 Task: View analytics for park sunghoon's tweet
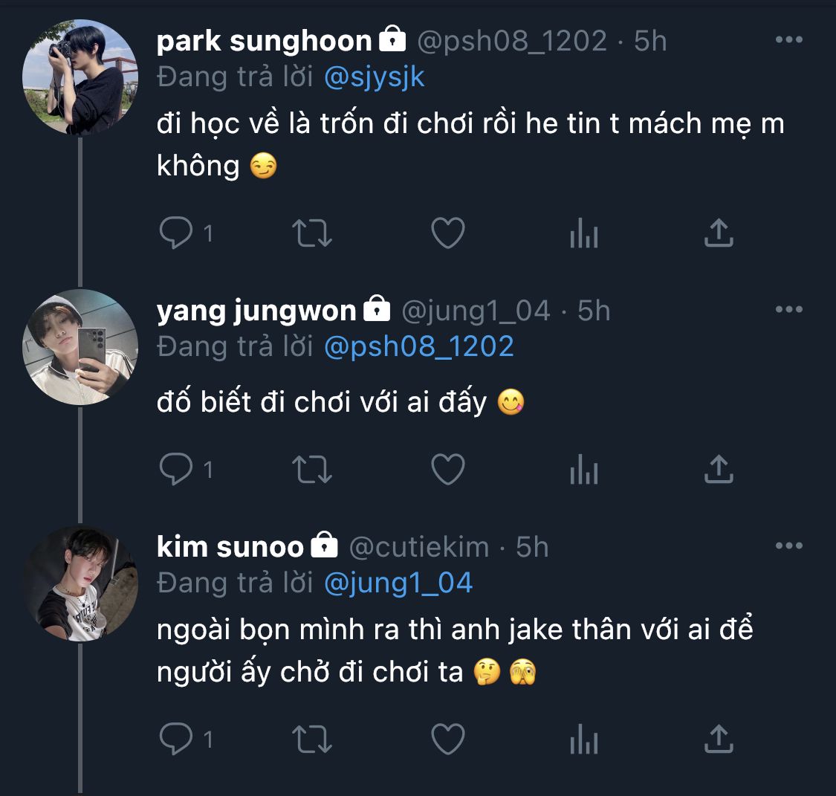(x=583, y=234)
